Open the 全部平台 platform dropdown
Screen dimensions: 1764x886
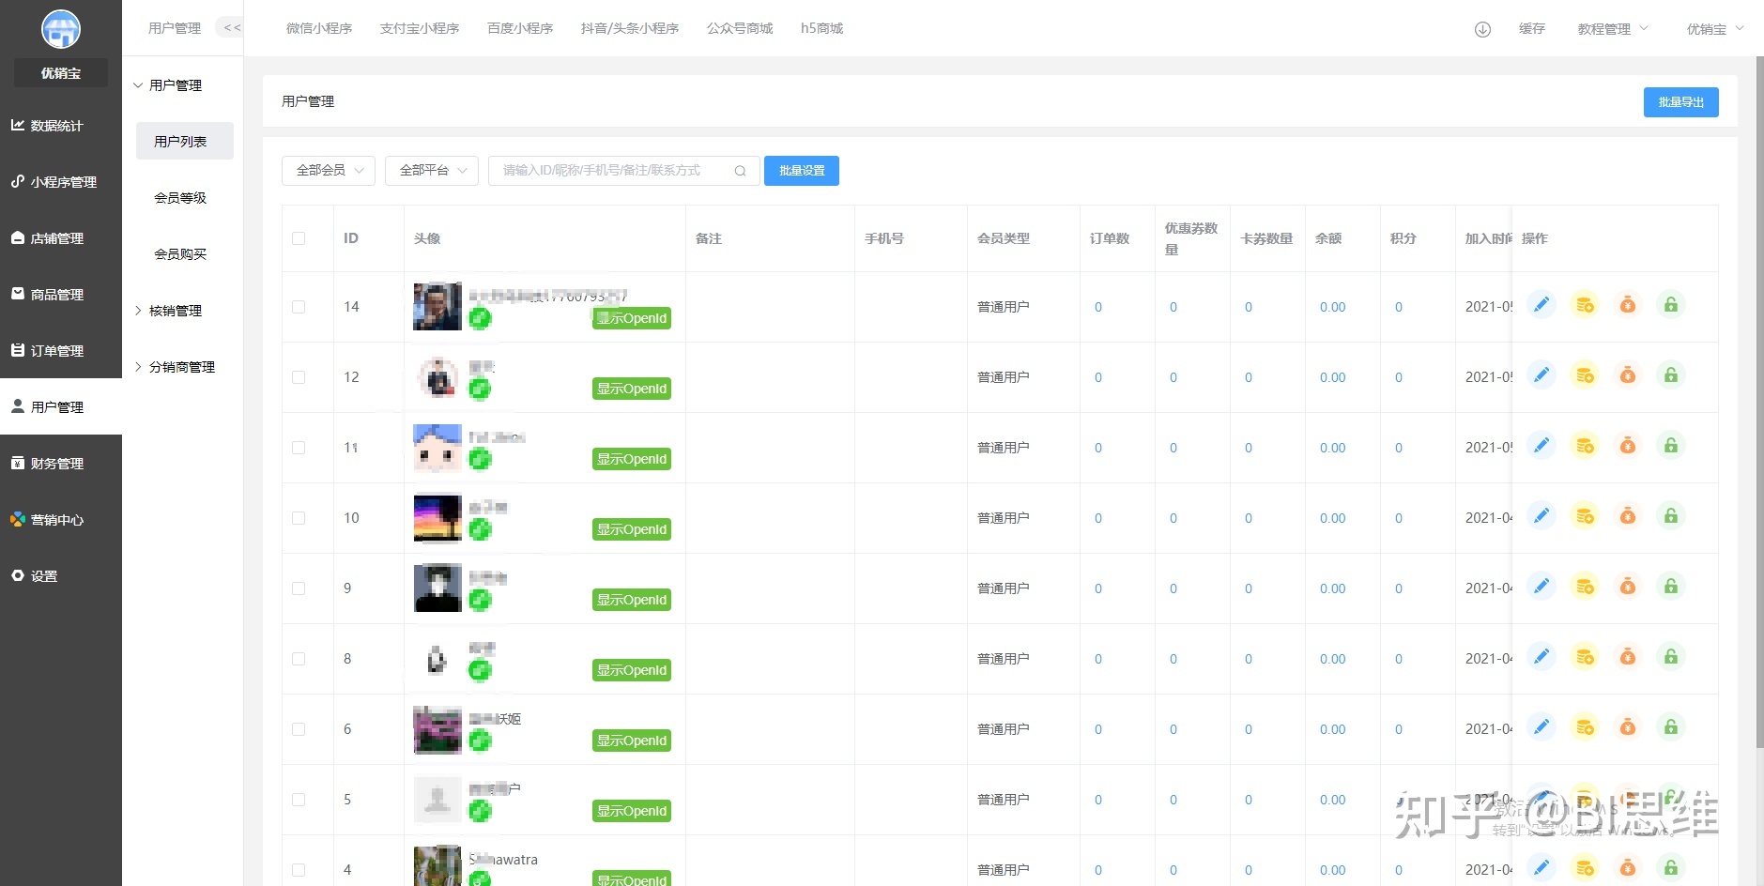click(x=432, y=171)
